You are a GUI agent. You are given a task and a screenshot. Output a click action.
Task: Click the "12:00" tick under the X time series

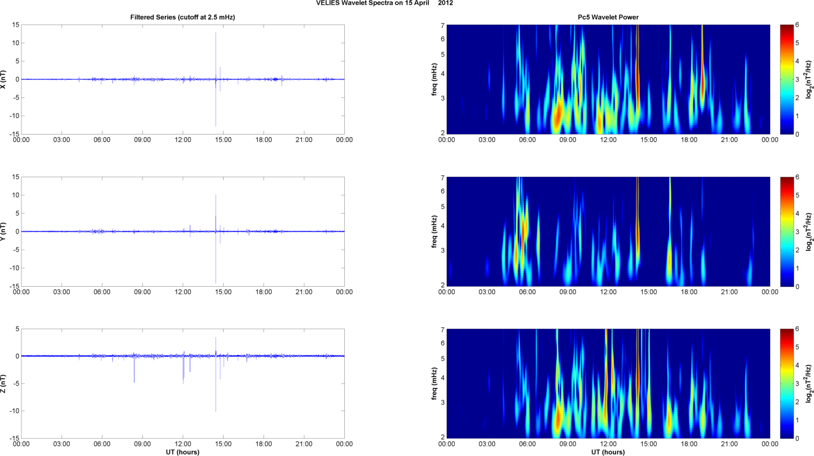point(183,140)
